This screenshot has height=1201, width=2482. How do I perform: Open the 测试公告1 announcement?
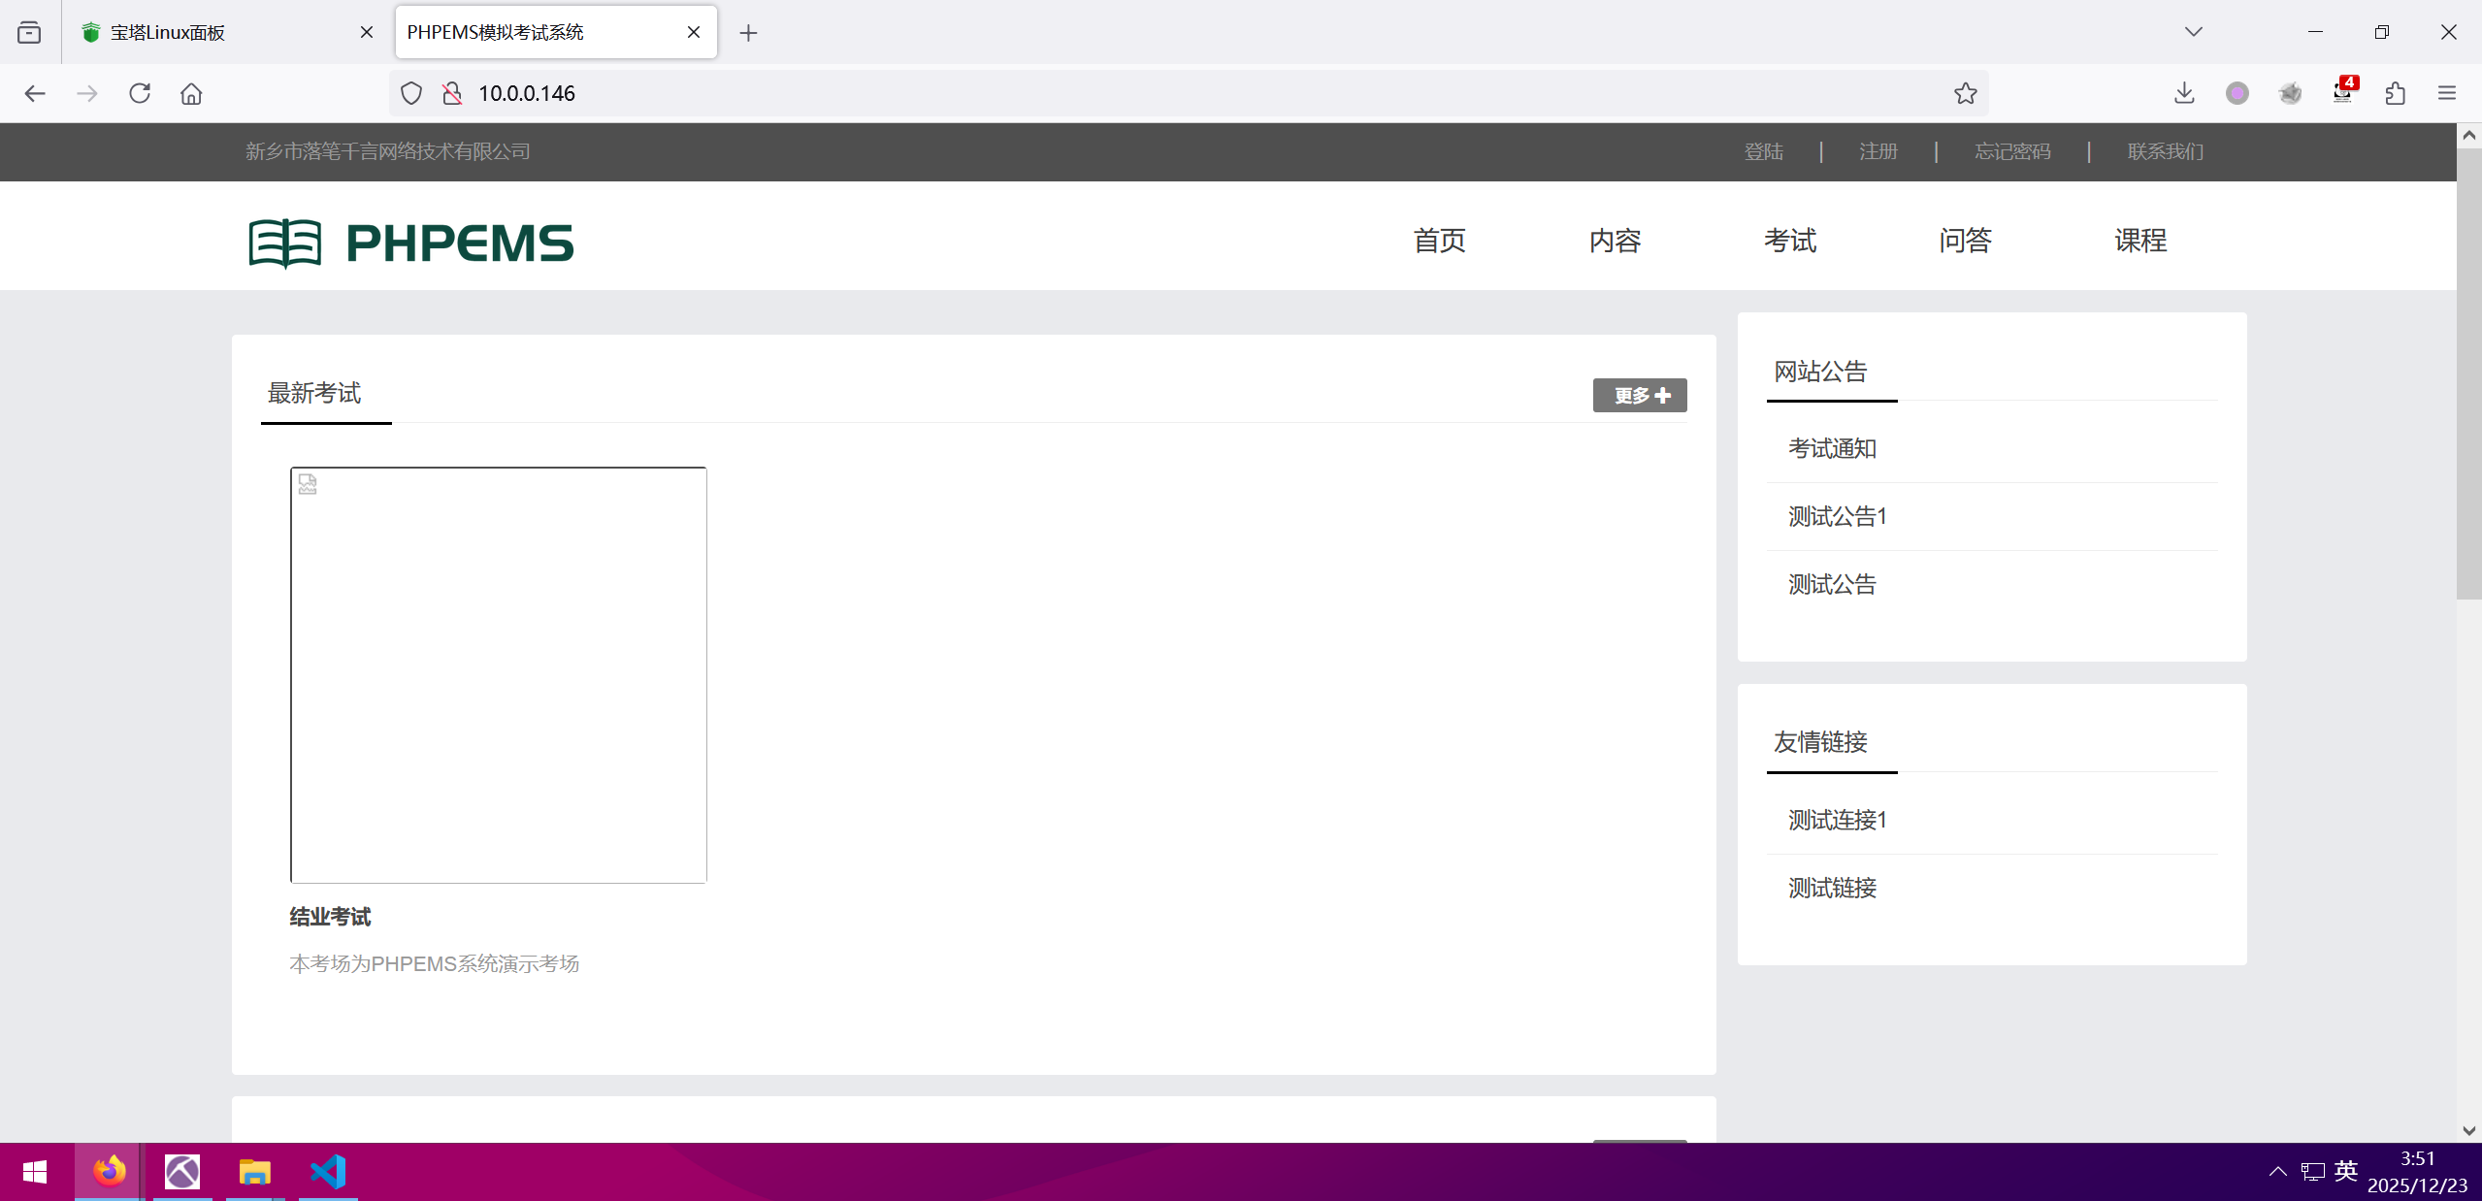point(1838,516)
